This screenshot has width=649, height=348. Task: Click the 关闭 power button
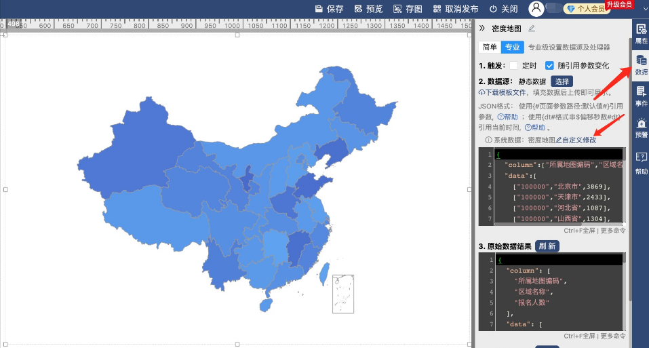504,9
